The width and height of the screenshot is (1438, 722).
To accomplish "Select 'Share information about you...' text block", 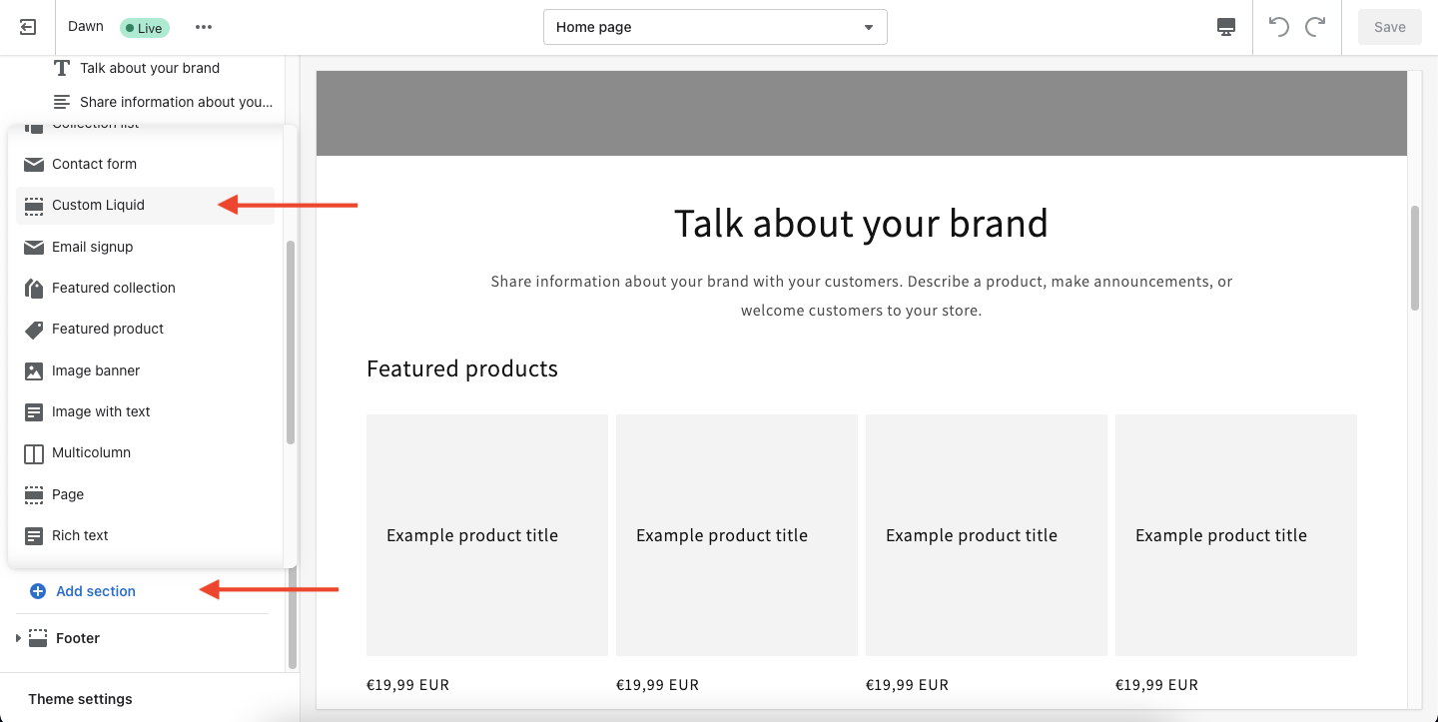I will click(x=176, y=102).
